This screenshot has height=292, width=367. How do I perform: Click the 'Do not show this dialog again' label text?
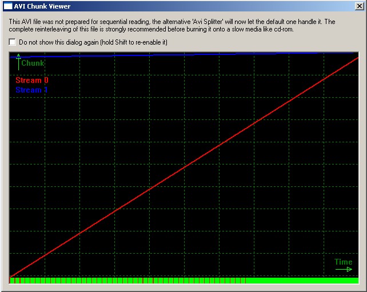coord(93,42)
